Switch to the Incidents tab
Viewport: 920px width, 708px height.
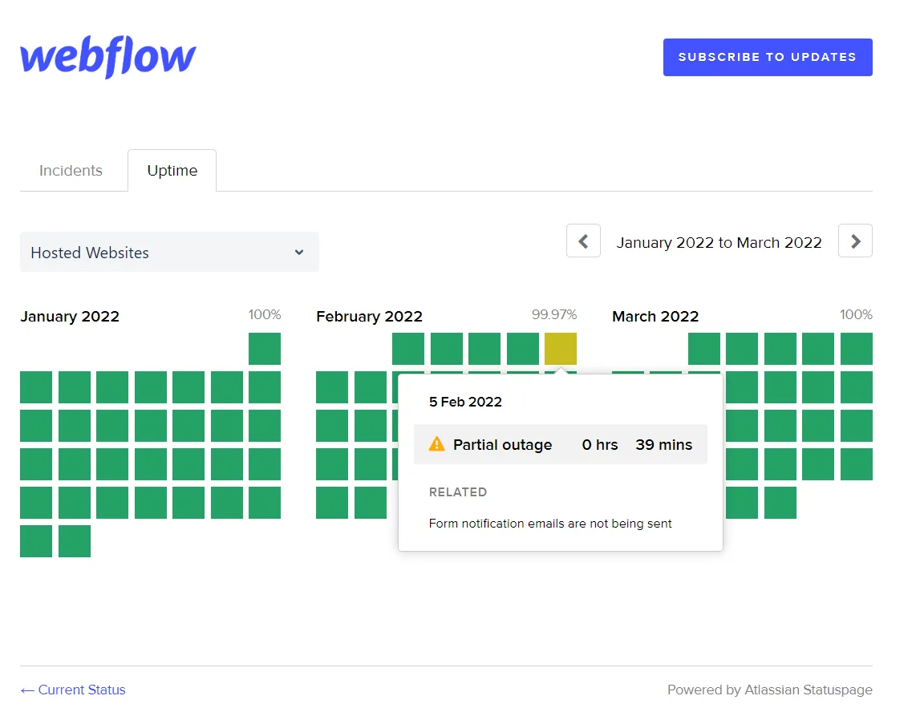pyautogui.click(x=71, y=171)
